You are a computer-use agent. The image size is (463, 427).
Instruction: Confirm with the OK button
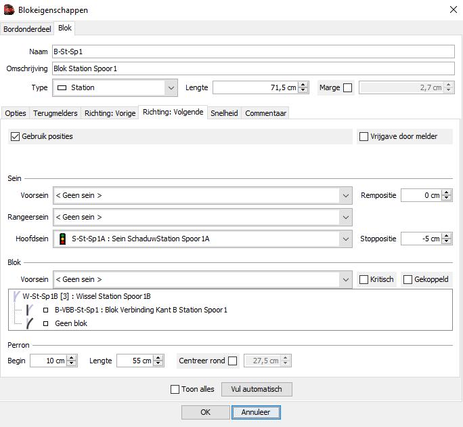pyautogui.click(x=206, y=412)
